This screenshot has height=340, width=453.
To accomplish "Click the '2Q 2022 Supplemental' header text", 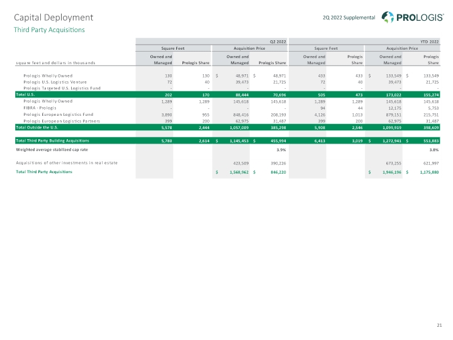I will tap(349, 18).
